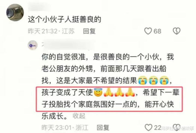
Task: Tap the 68 like count number
Action: [157, 31]
